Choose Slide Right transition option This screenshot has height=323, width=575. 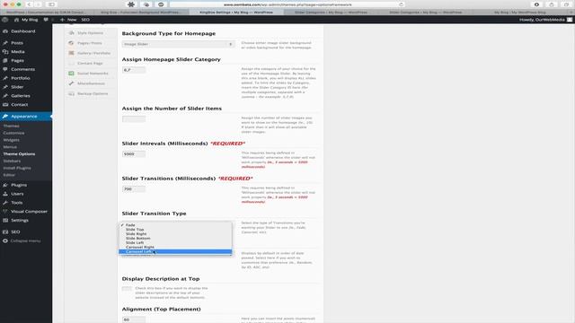click(175, 233)
